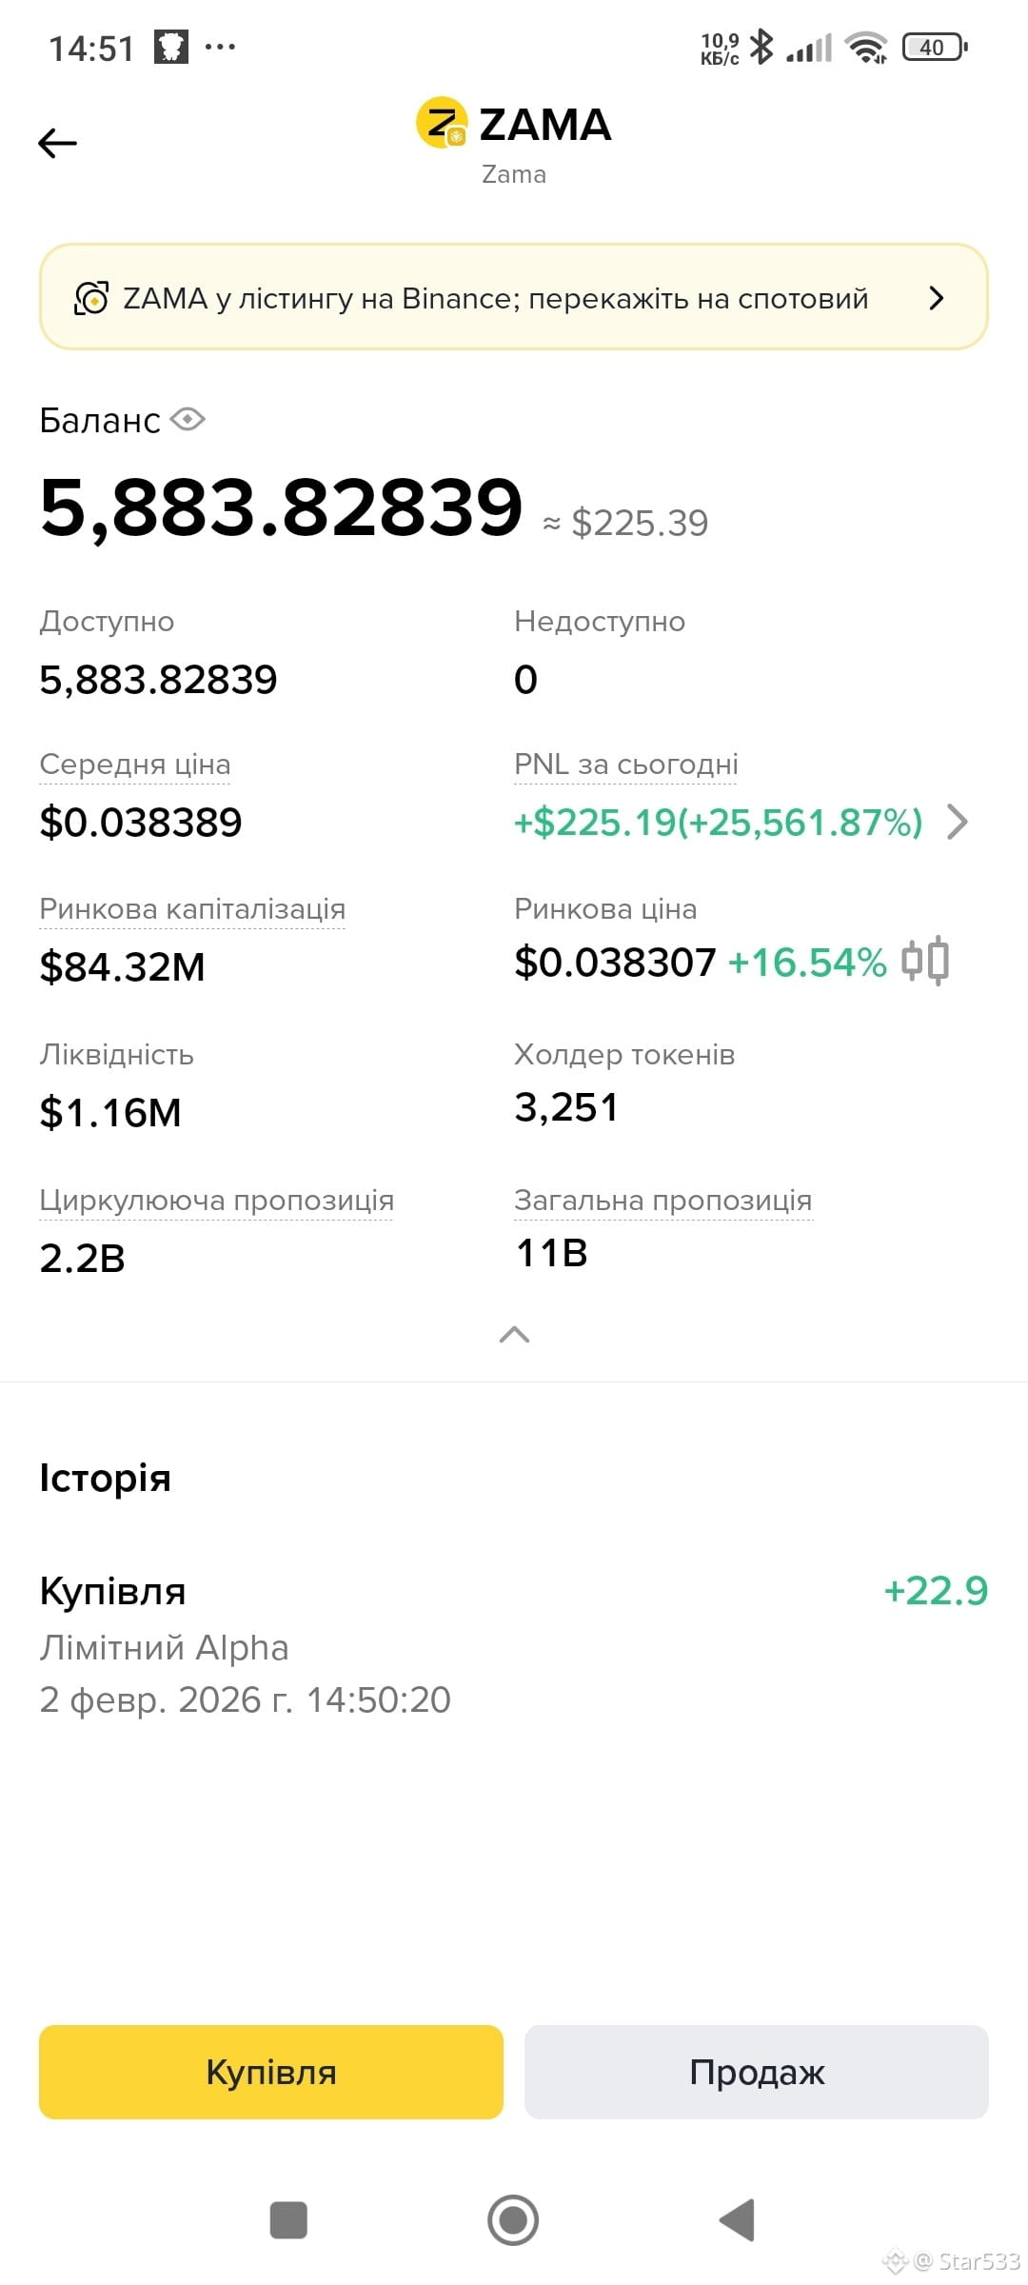Tap the Середня ціна label
The width and height of the screenshot is (1028, 2285).
pos(135,765)
